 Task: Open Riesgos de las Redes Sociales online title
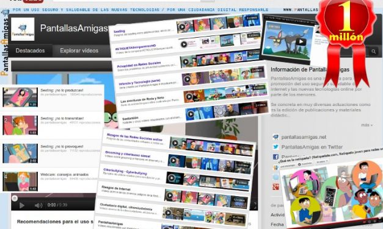point(134,136)
